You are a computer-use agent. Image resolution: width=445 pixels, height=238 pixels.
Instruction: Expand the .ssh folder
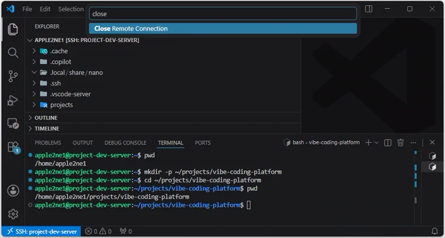34,83
